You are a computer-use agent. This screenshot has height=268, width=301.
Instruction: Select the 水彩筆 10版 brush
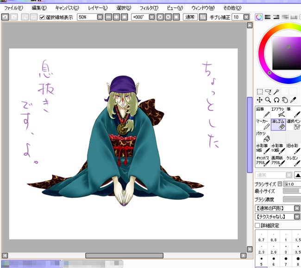(x=278, y=149)
